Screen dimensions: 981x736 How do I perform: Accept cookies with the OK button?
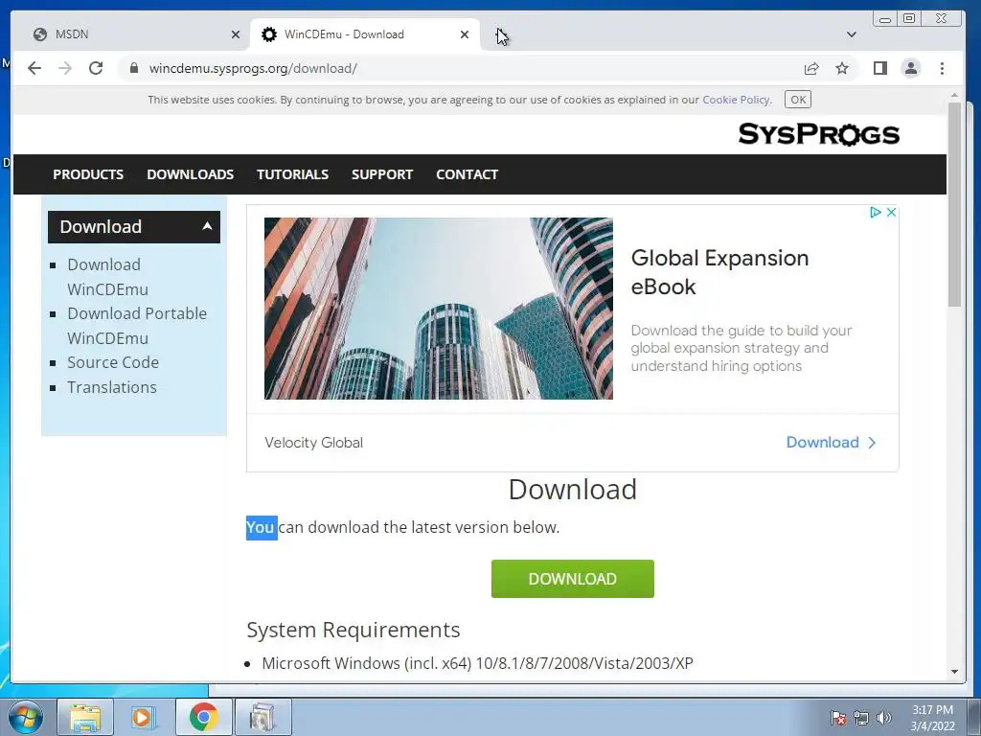(798, 100)
